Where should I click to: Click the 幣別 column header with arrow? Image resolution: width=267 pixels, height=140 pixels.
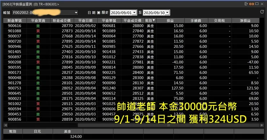coord(150,21)
